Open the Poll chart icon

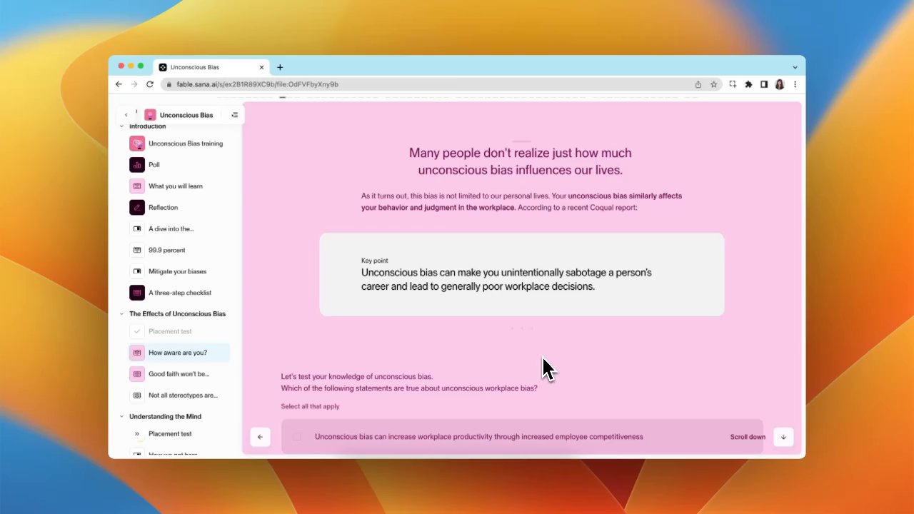click(x=137, y=165)
